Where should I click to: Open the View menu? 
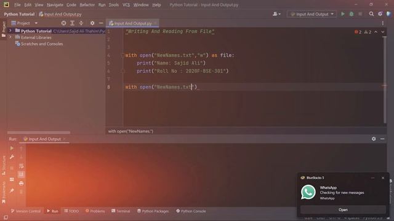[x=39, y=5]
